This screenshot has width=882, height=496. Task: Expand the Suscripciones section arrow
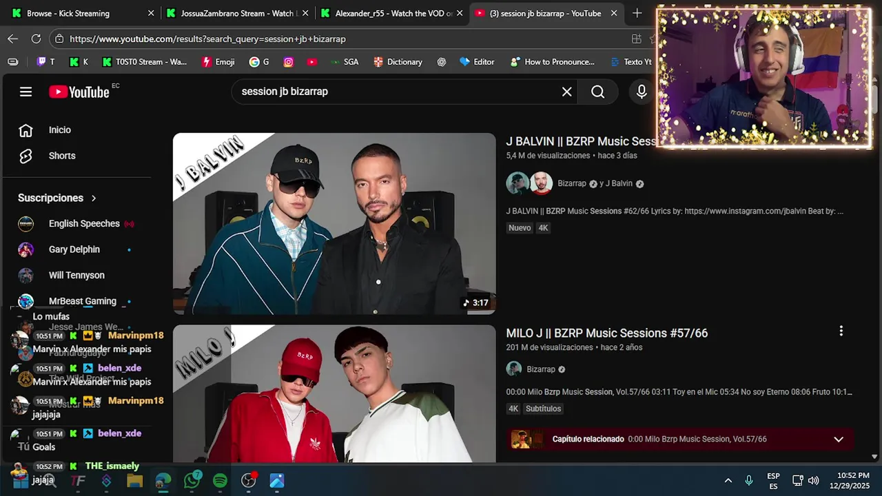point(94,198)
